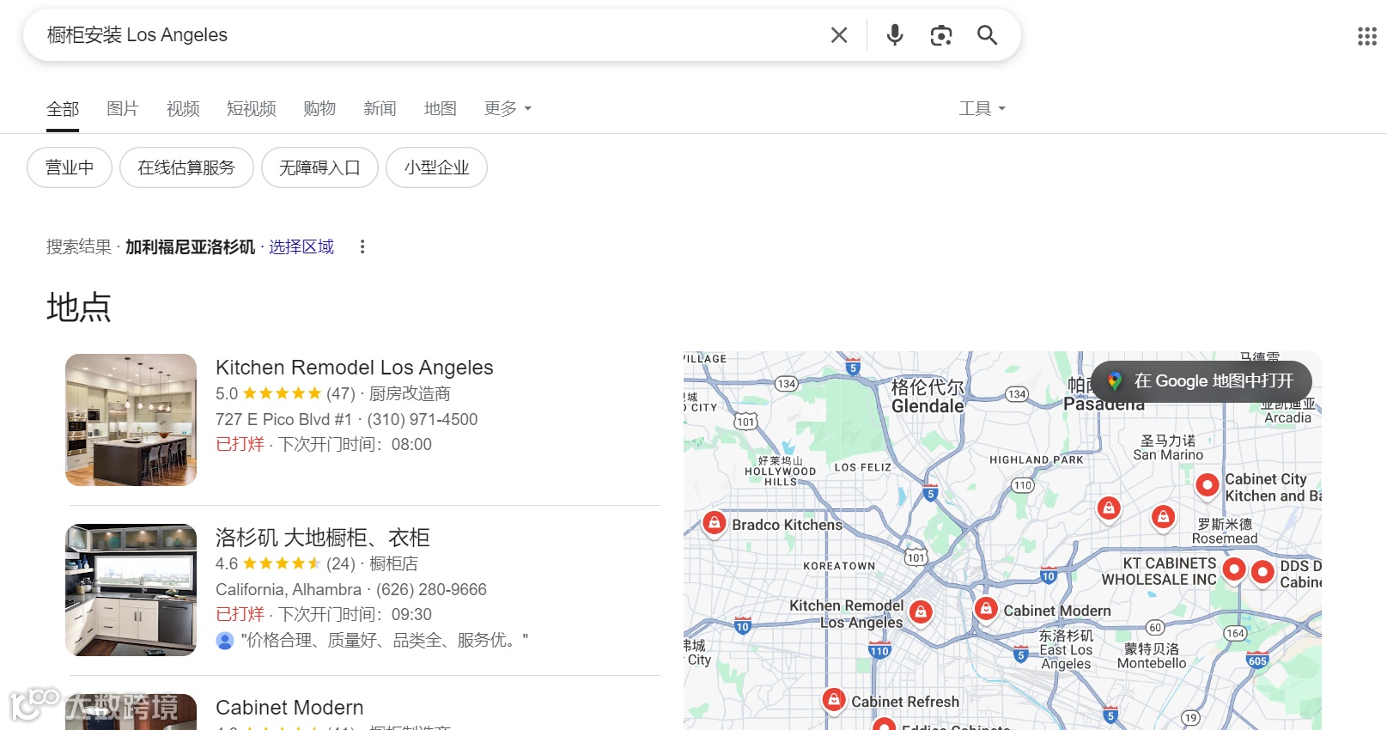1387x730 pixels.
Task: Click the 地点 section heading
Action: click(79, 307)
